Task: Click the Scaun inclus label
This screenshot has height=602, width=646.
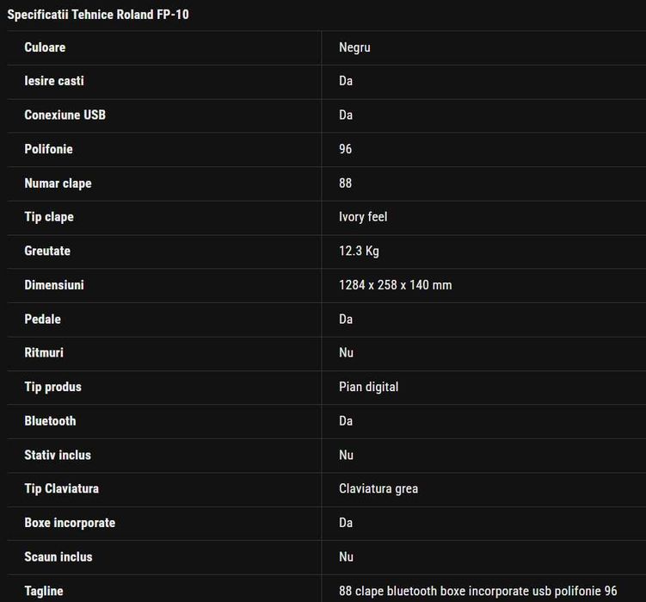Action: [x=58, y=557]
